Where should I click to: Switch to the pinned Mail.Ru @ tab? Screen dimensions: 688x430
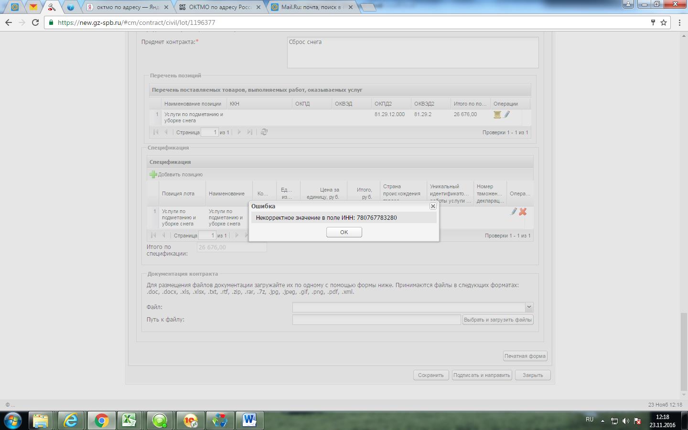(15, 7)
